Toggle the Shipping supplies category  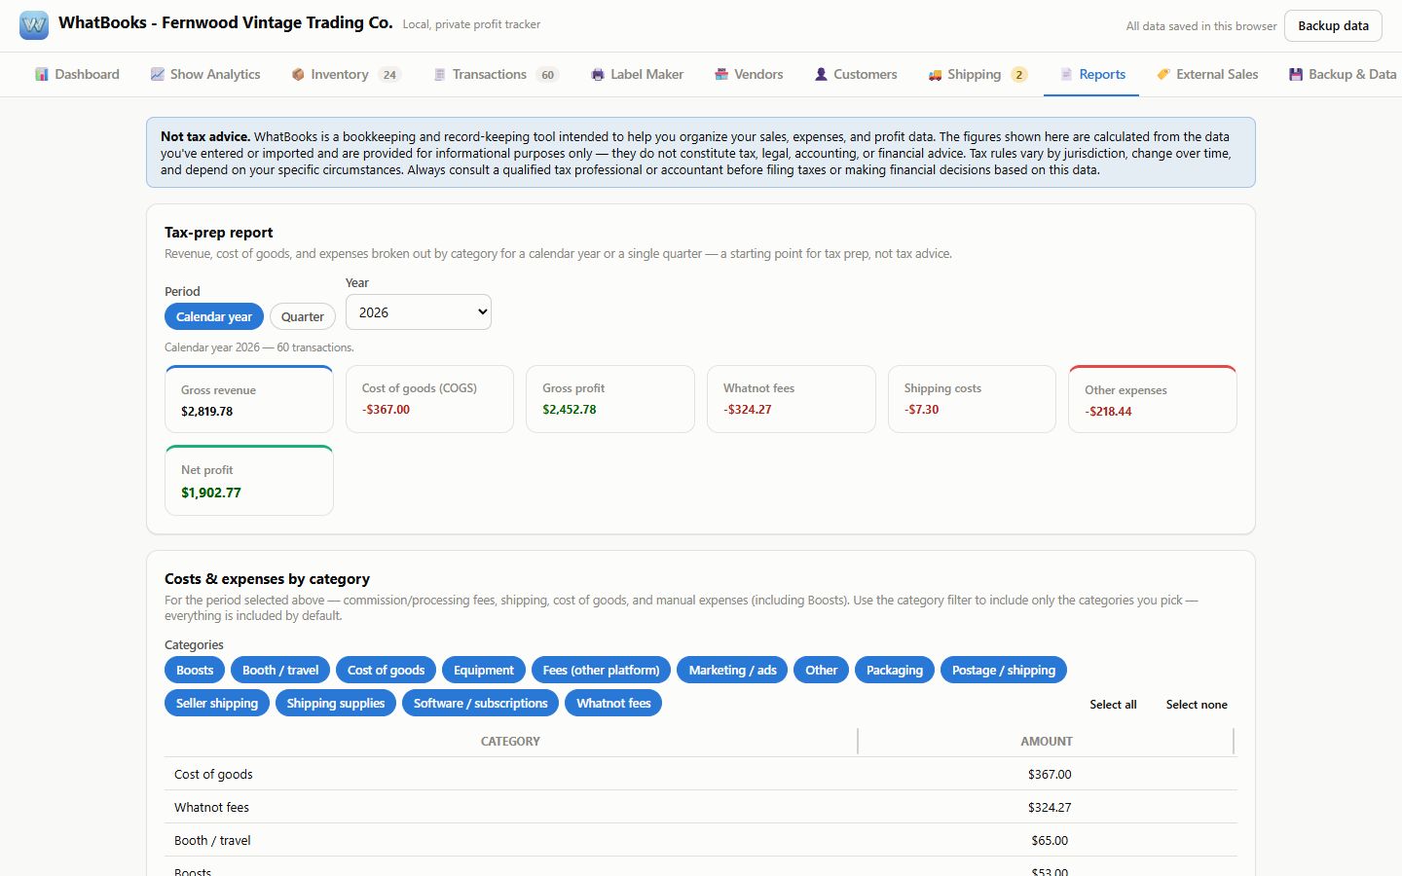tap(336, 703)
